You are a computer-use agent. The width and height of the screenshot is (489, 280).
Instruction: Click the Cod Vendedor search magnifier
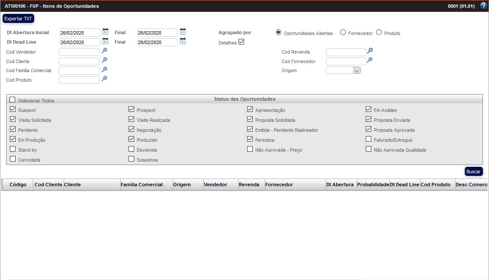tap(104, 51)
